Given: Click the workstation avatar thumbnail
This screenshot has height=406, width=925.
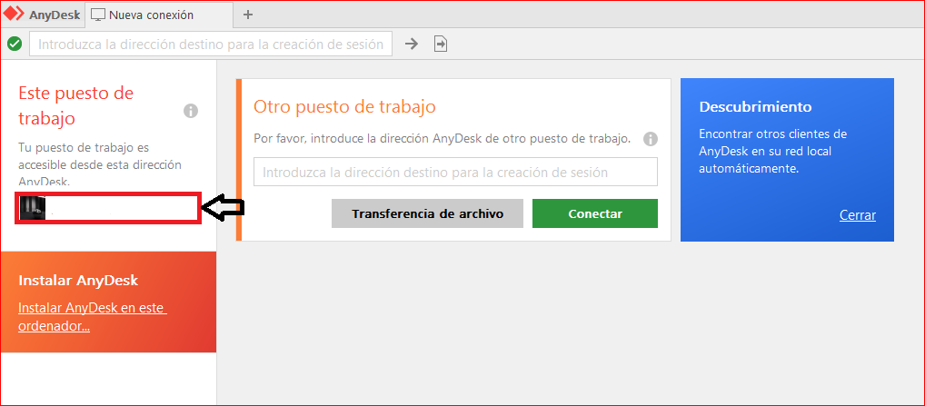Looking at the screenshot, I should [33, 208].
